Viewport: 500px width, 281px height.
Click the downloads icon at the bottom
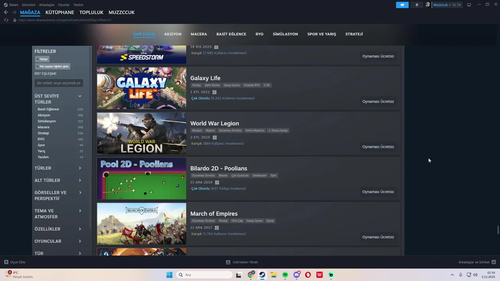click(228, 262)
